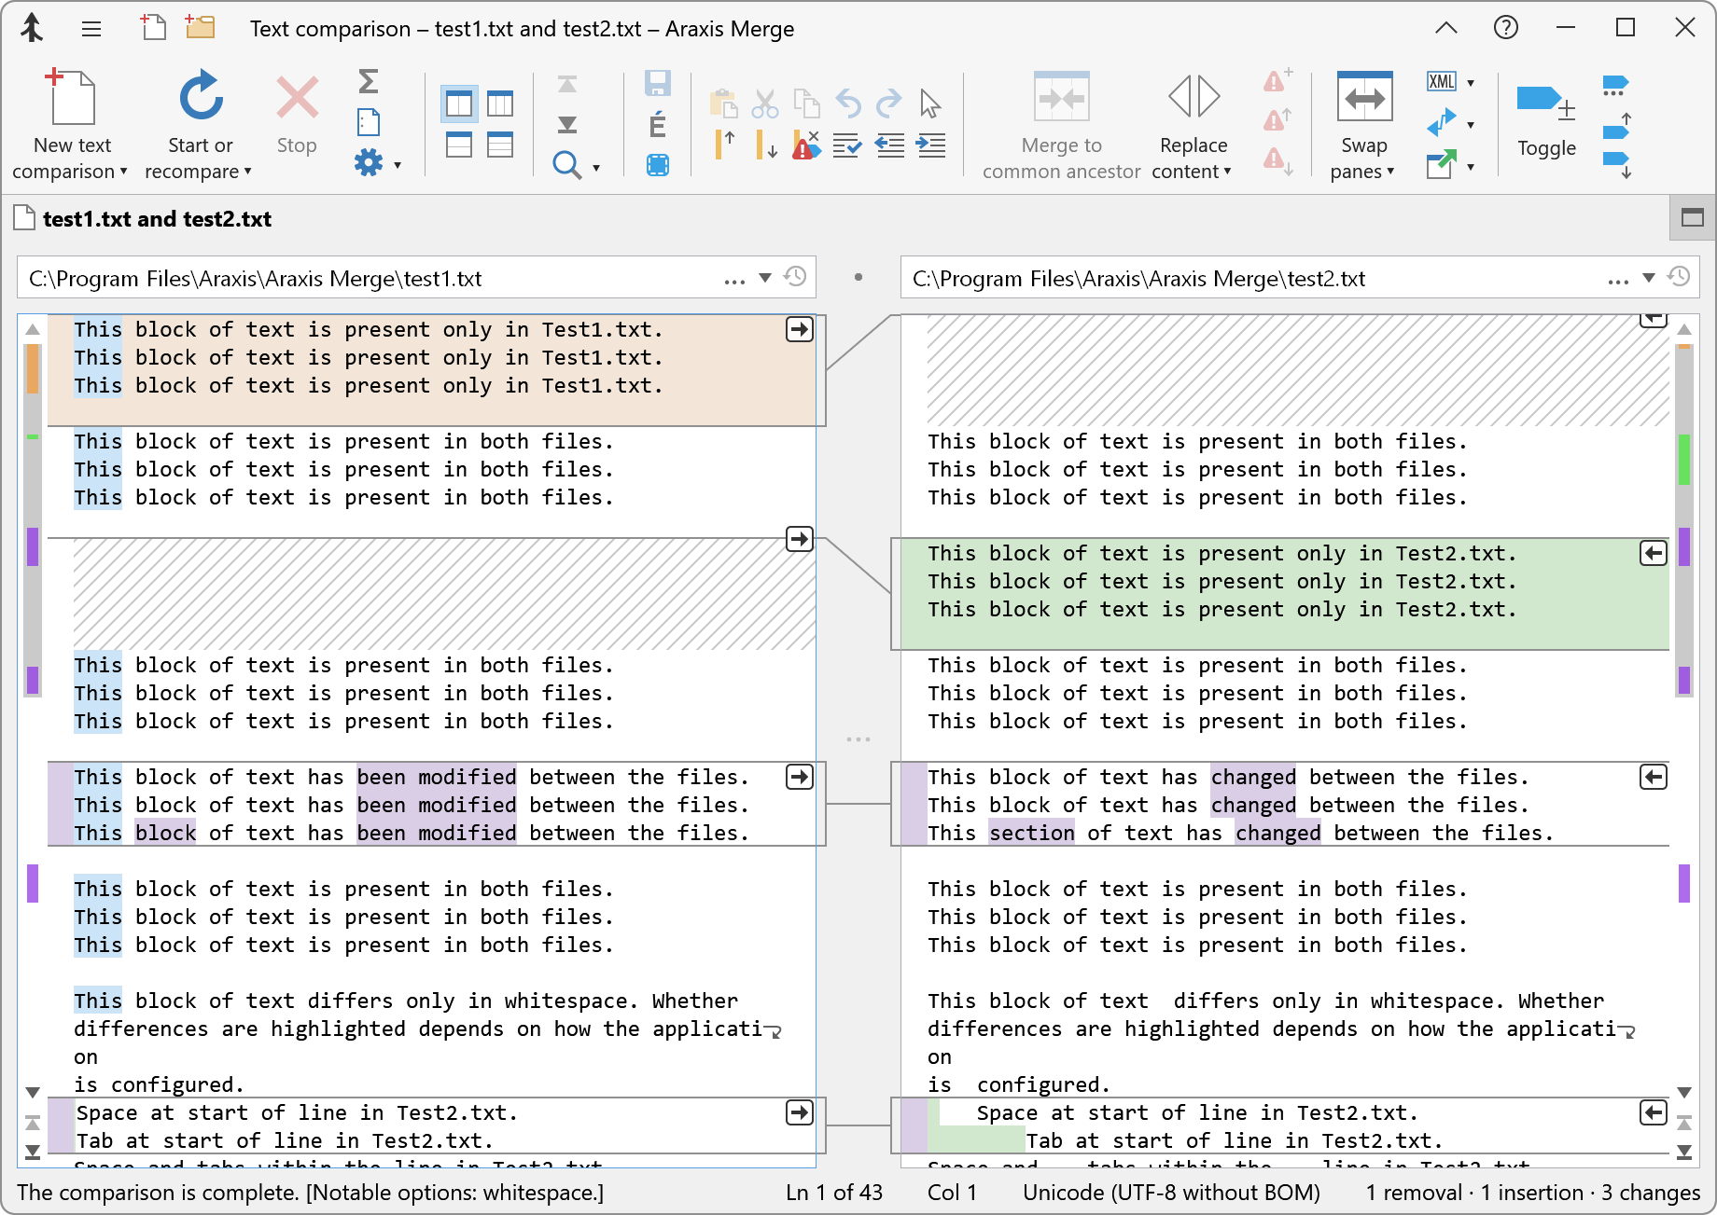Viewport: 1717px width, 1215px height.
Task: Click the save comparison report icon
Action: click(x=658, y=83)
